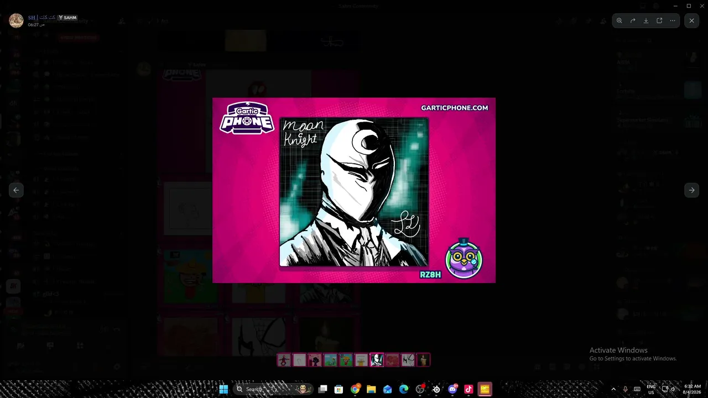Open Discord from the taskbar
Image resolution: width=708 pixels, height=398 pixels.
pos(452,389)
